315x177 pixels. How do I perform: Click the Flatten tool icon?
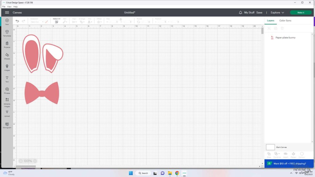[x=293, y=154]
